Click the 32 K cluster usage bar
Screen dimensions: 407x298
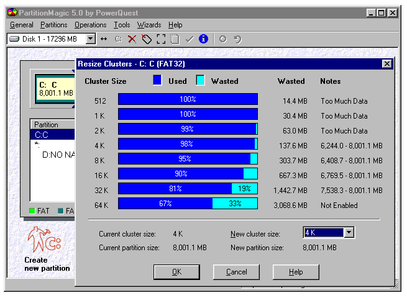[x=188, y=188]
